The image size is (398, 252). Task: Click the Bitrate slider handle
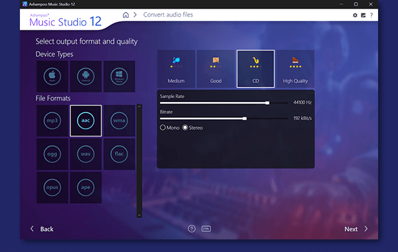click(245, 119)
